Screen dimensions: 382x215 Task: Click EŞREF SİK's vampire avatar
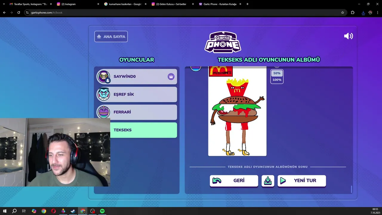[104, 94]
